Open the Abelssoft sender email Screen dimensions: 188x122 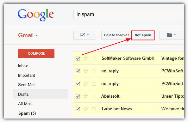pos(110,96)
